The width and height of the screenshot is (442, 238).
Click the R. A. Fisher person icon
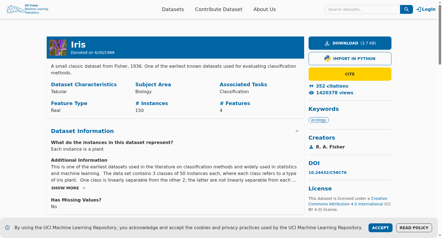[x=311, y=147]
